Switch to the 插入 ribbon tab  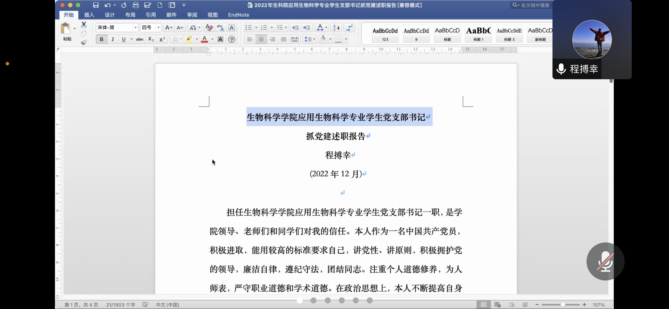[89, 15]
